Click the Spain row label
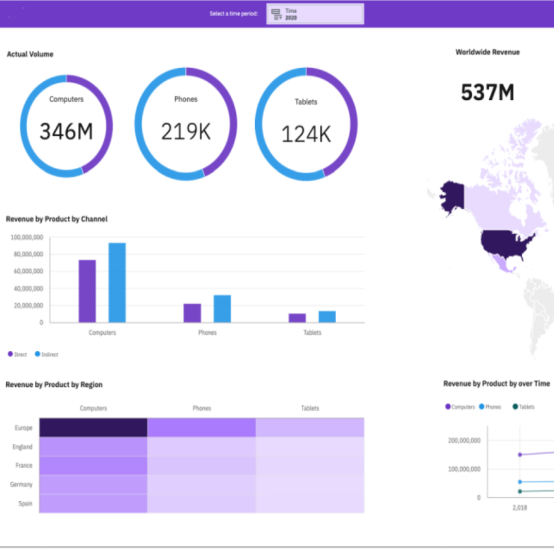554x549 pixels. point(25,503)
